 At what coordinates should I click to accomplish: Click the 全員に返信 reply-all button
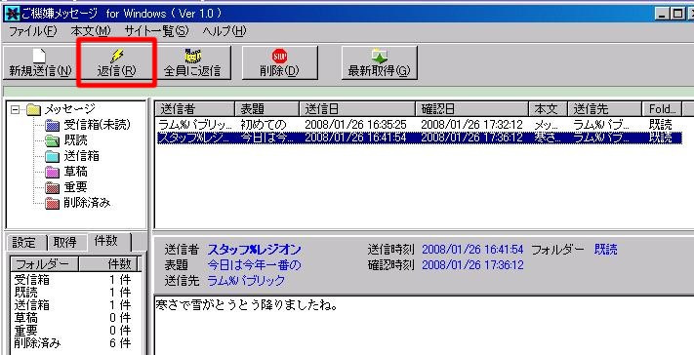coord(192,62)
